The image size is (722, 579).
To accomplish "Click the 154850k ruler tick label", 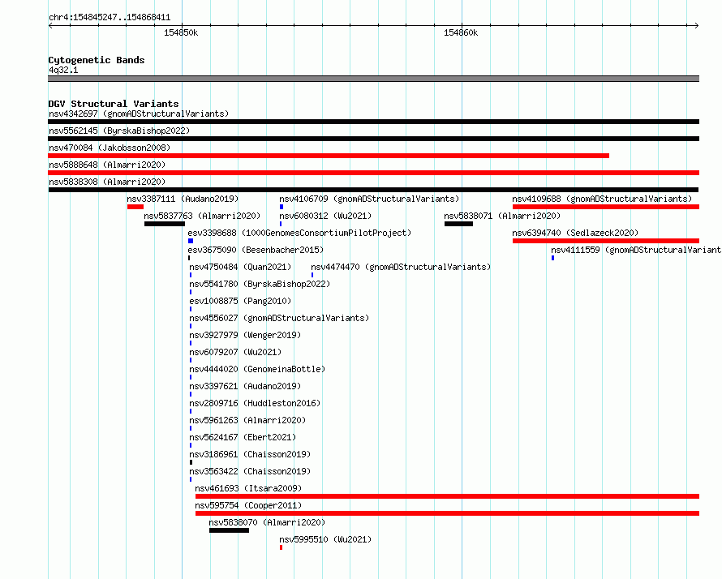I will pos(181,32).
